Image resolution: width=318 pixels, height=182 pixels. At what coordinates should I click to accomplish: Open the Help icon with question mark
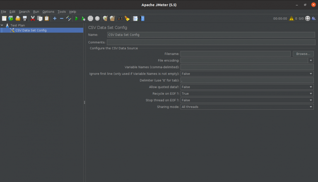click(142, 19)
